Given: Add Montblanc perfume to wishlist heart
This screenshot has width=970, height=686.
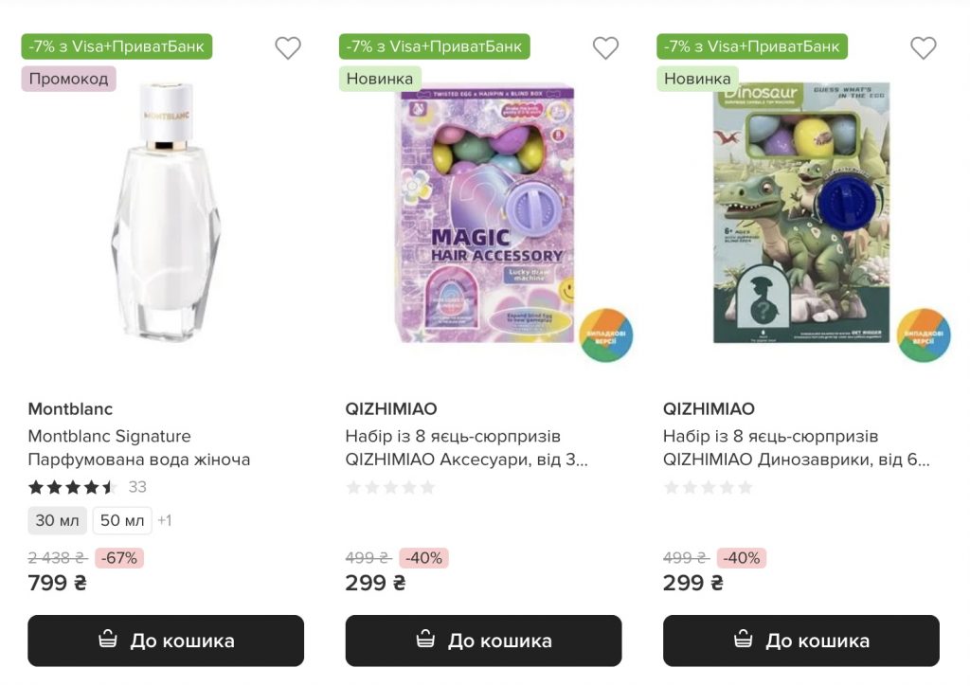Looking at the screenshot, I should pos(288,48).
